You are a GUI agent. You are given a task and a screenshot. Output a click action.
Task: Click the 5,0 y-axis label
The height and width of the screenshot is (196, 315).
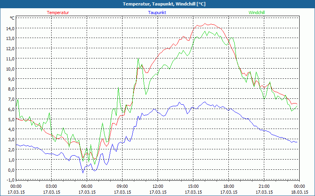click(11, 120)
